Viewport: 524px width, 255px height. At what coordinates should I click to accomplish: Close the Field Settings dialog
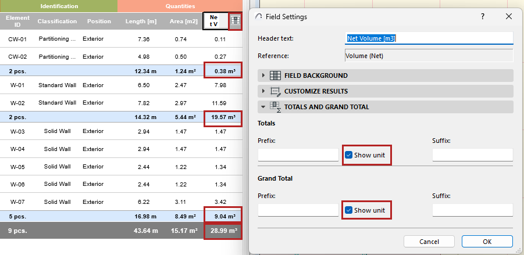click(x=509, y=17)
